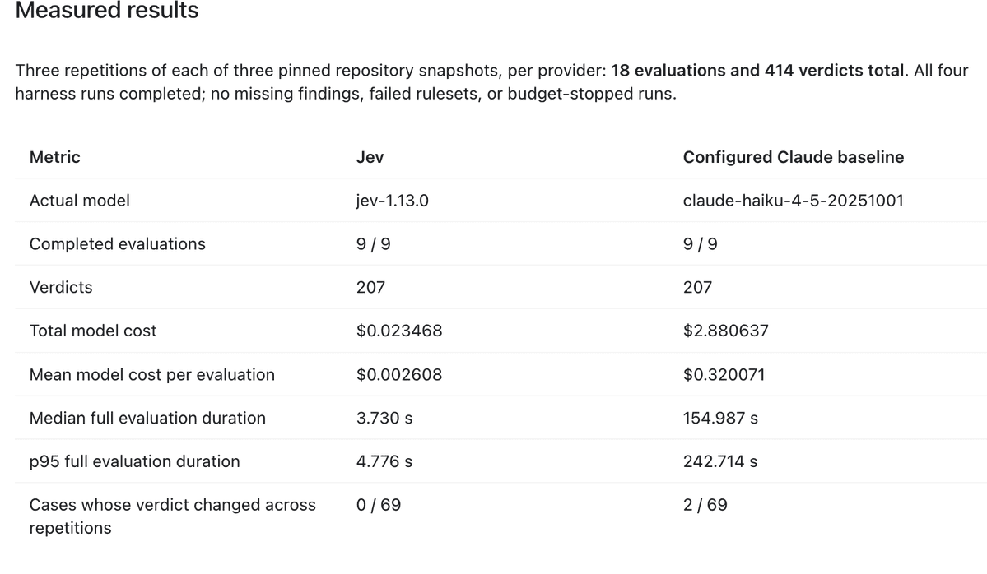Click the $0.320071 mean cost value
This screenshot has height=574, width=987.
pyautogui.click(x=724, y=375)
